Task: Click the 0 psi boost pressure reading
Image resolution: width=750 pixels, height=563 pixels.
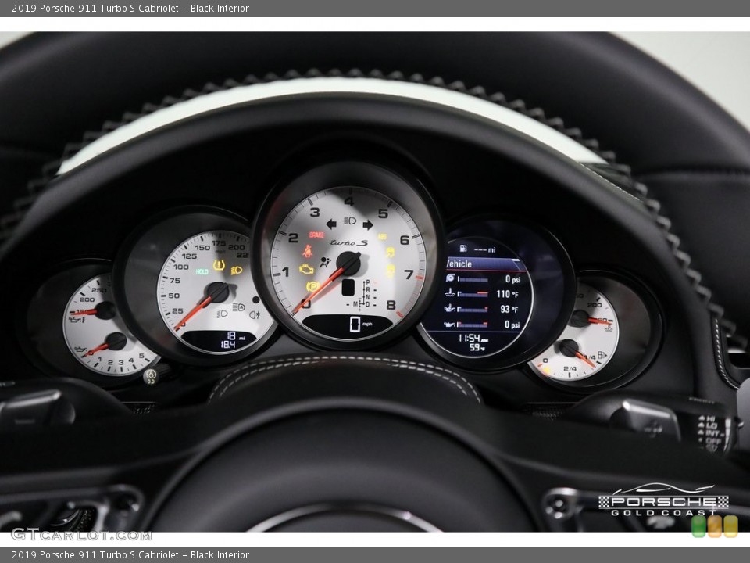Action: tap(512, 278)
